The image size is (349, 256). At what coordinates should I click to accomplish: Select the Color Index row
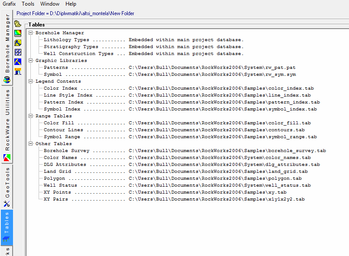coord(179,88)
